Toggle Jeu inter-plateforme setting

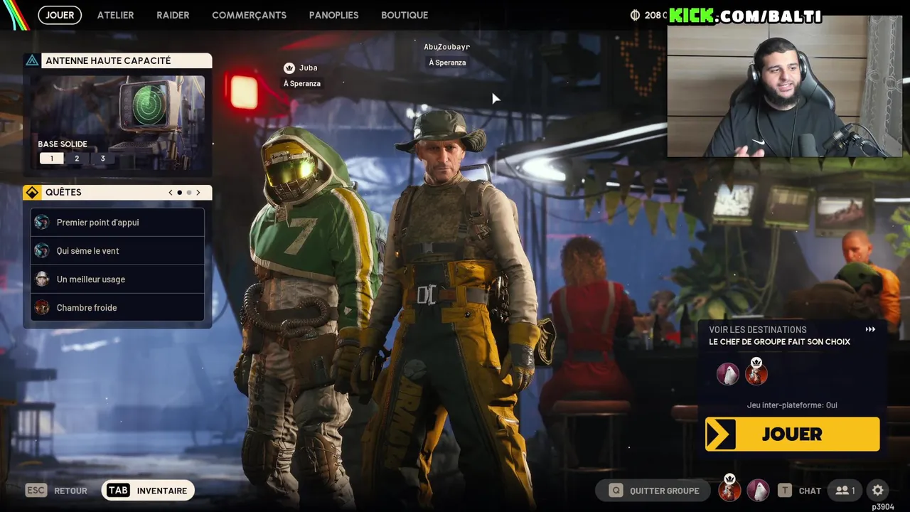[x=792, y=405]
